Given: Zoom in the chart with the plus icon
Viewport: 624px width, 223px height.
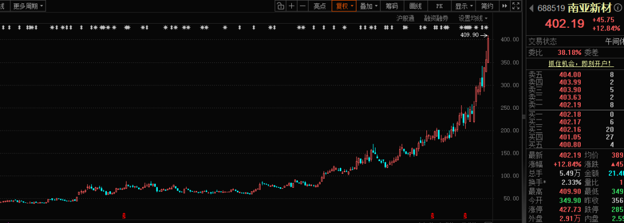Looking at the screenshot, I should click(292, 6).
